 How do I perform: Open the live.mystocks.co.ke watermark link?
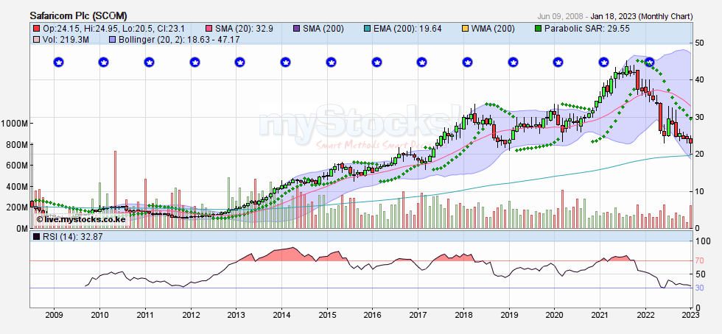pyautogui.click(x=81, y=219)
